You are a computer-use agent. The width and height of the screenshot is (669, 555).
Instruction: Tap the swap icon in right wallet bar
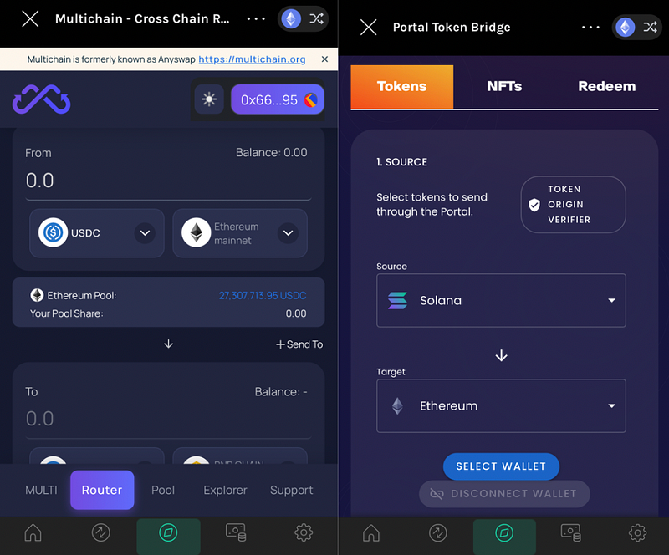[x=437, y=532]
